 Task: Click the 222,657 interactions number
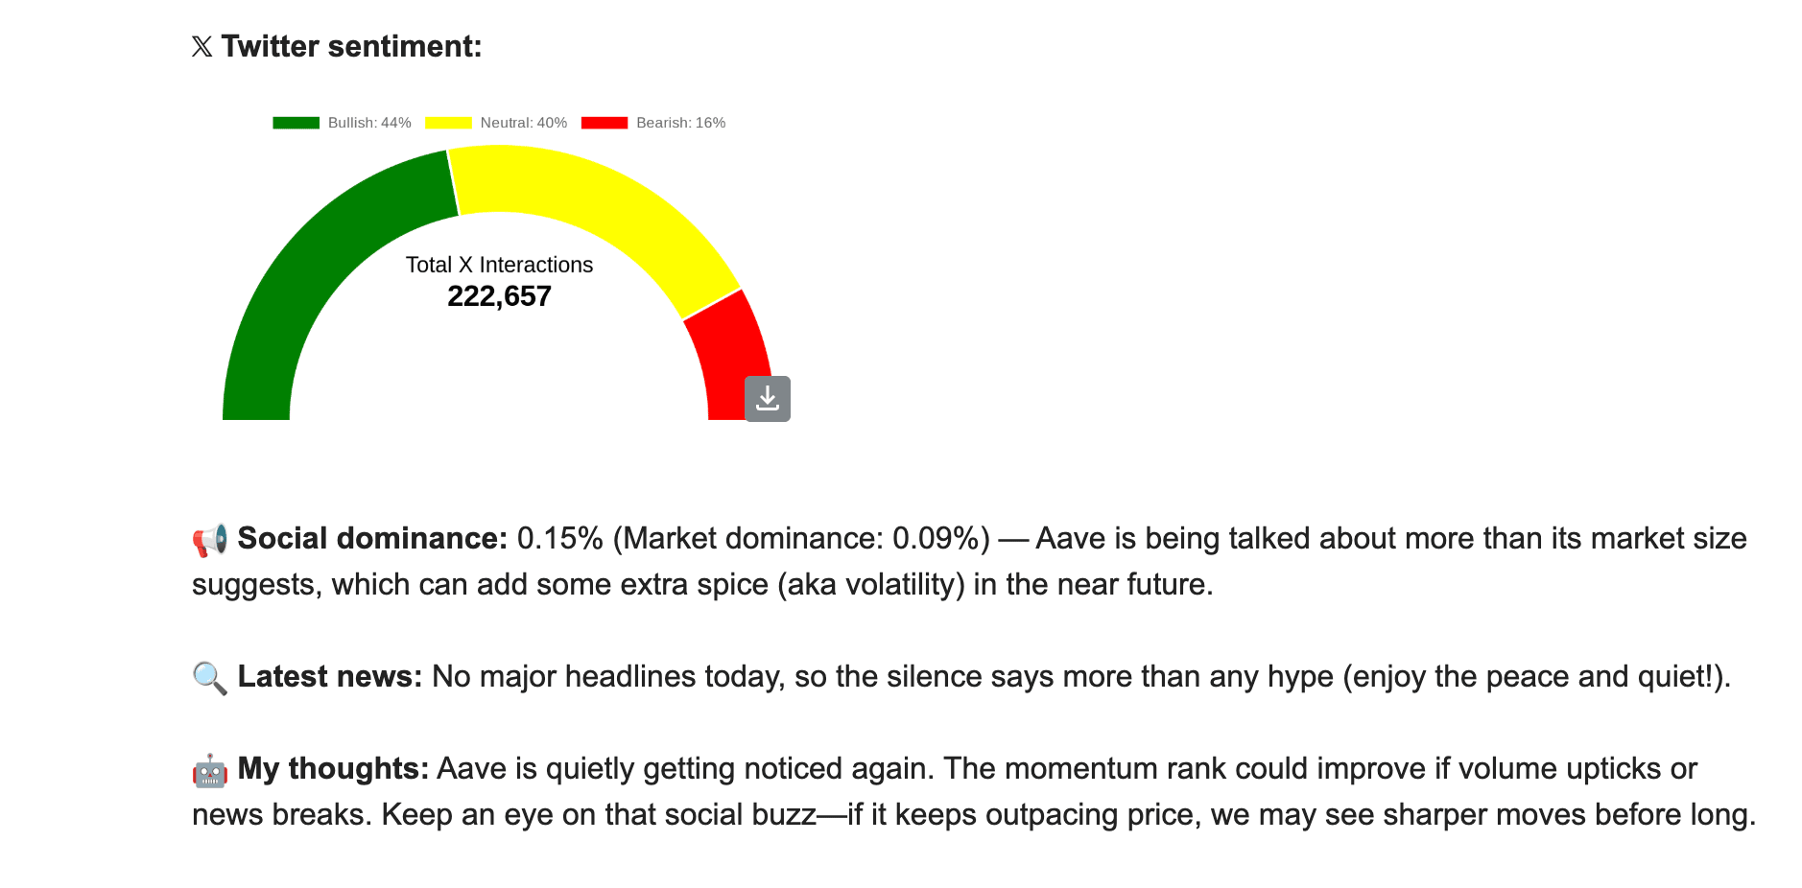[499, 296]
